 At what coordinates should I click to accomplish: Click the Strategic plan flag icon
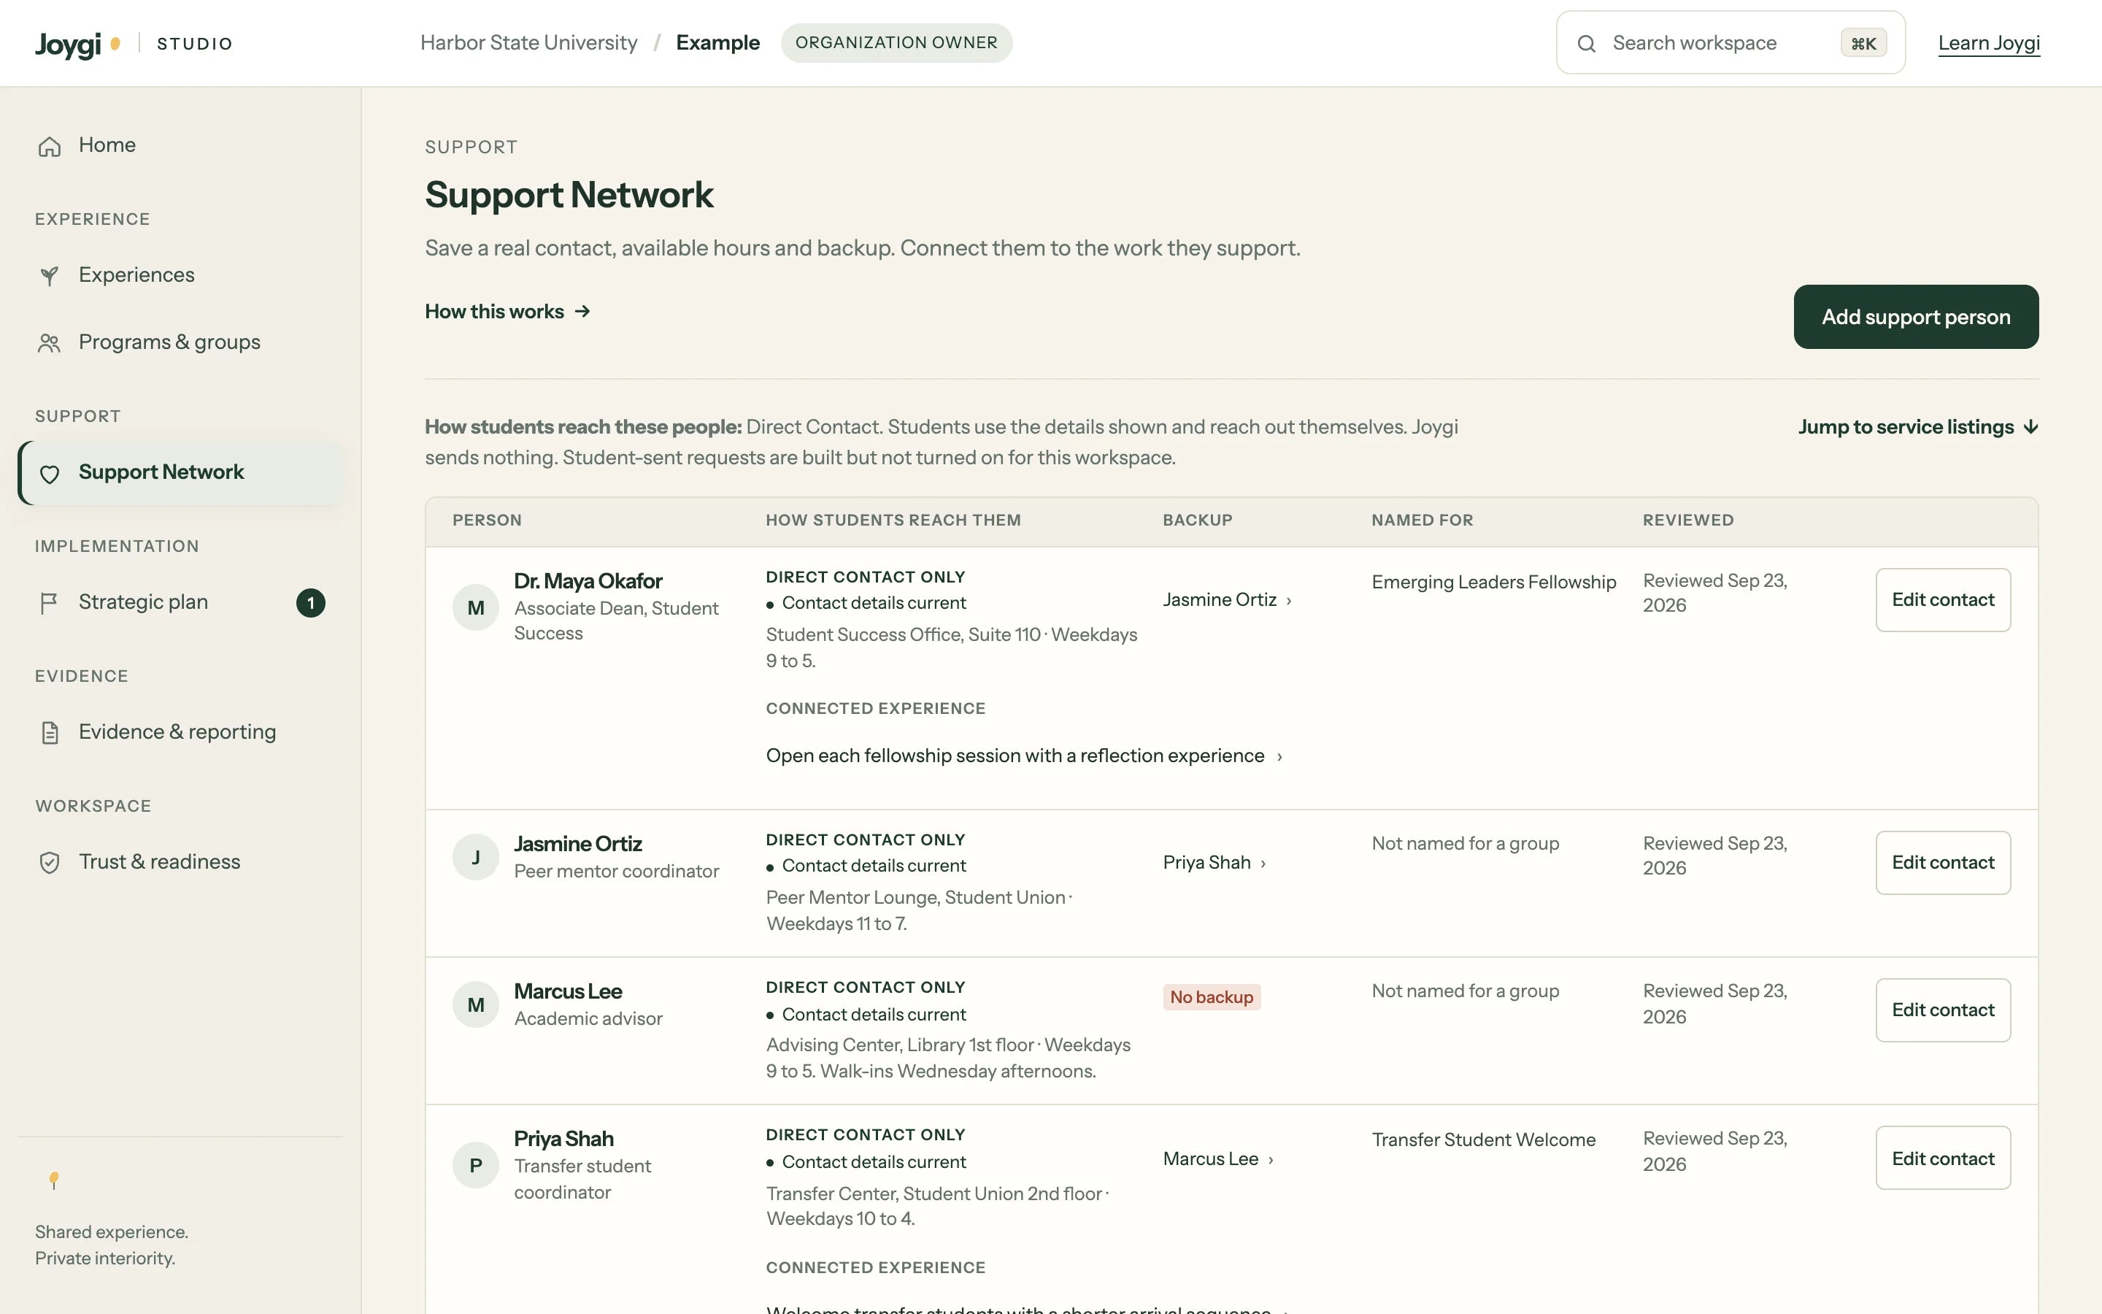point(50,602)
